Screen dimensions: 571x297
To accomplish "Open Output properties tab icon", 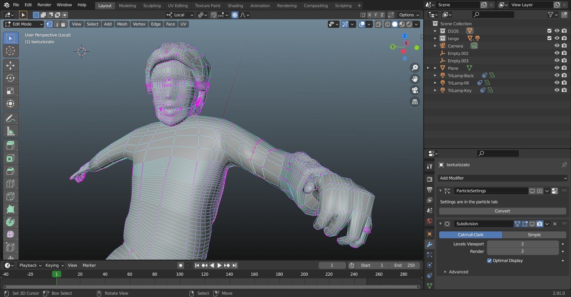I will (429, 190).
